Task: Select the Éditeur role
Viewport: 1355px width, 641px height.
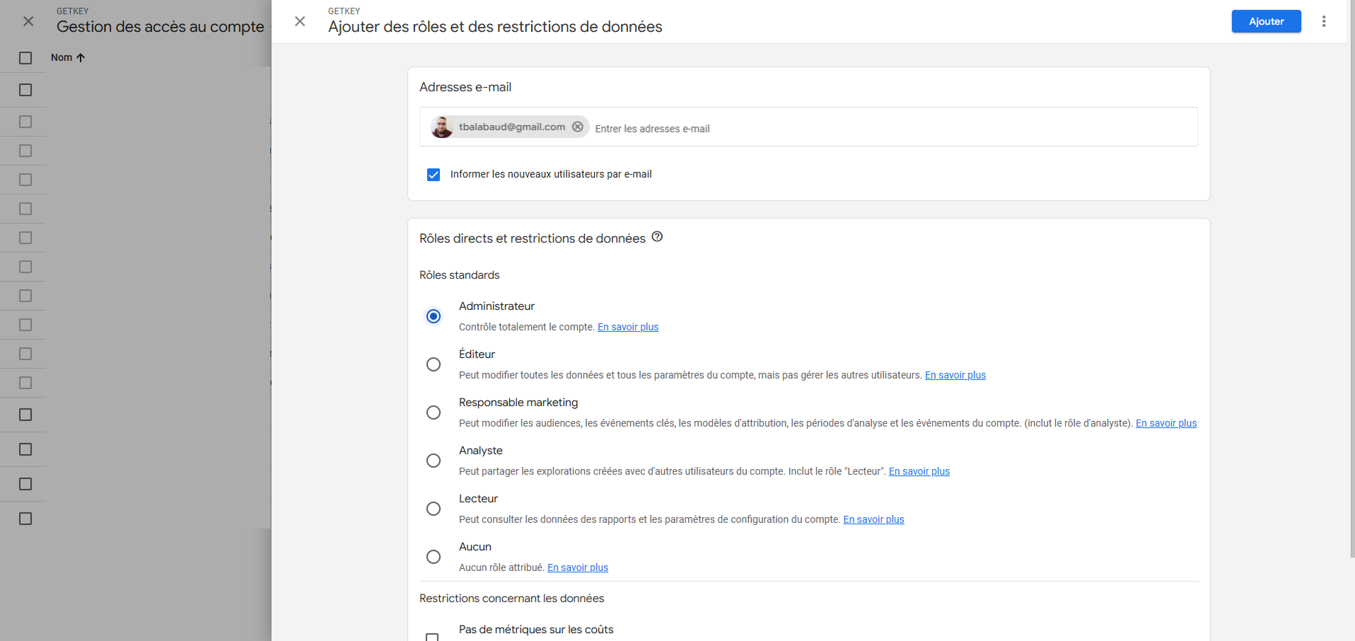Action: tap(433, 364)
